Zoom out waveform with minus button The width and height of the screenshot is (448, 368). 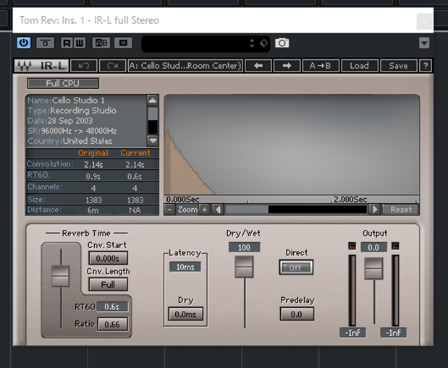pos(169,210)
